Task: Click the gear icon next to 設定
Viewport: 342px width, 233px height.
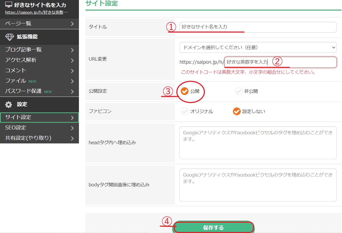Action: (x=9, y=104)
